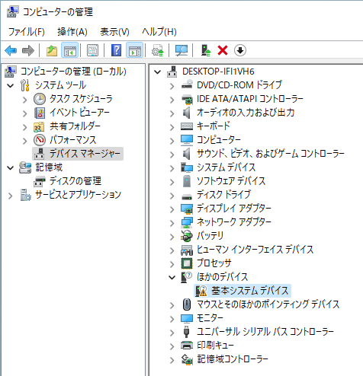Expand サービスとアプリケーション node
This screenshot has width=363, height=376.
[x=11, y=196]
